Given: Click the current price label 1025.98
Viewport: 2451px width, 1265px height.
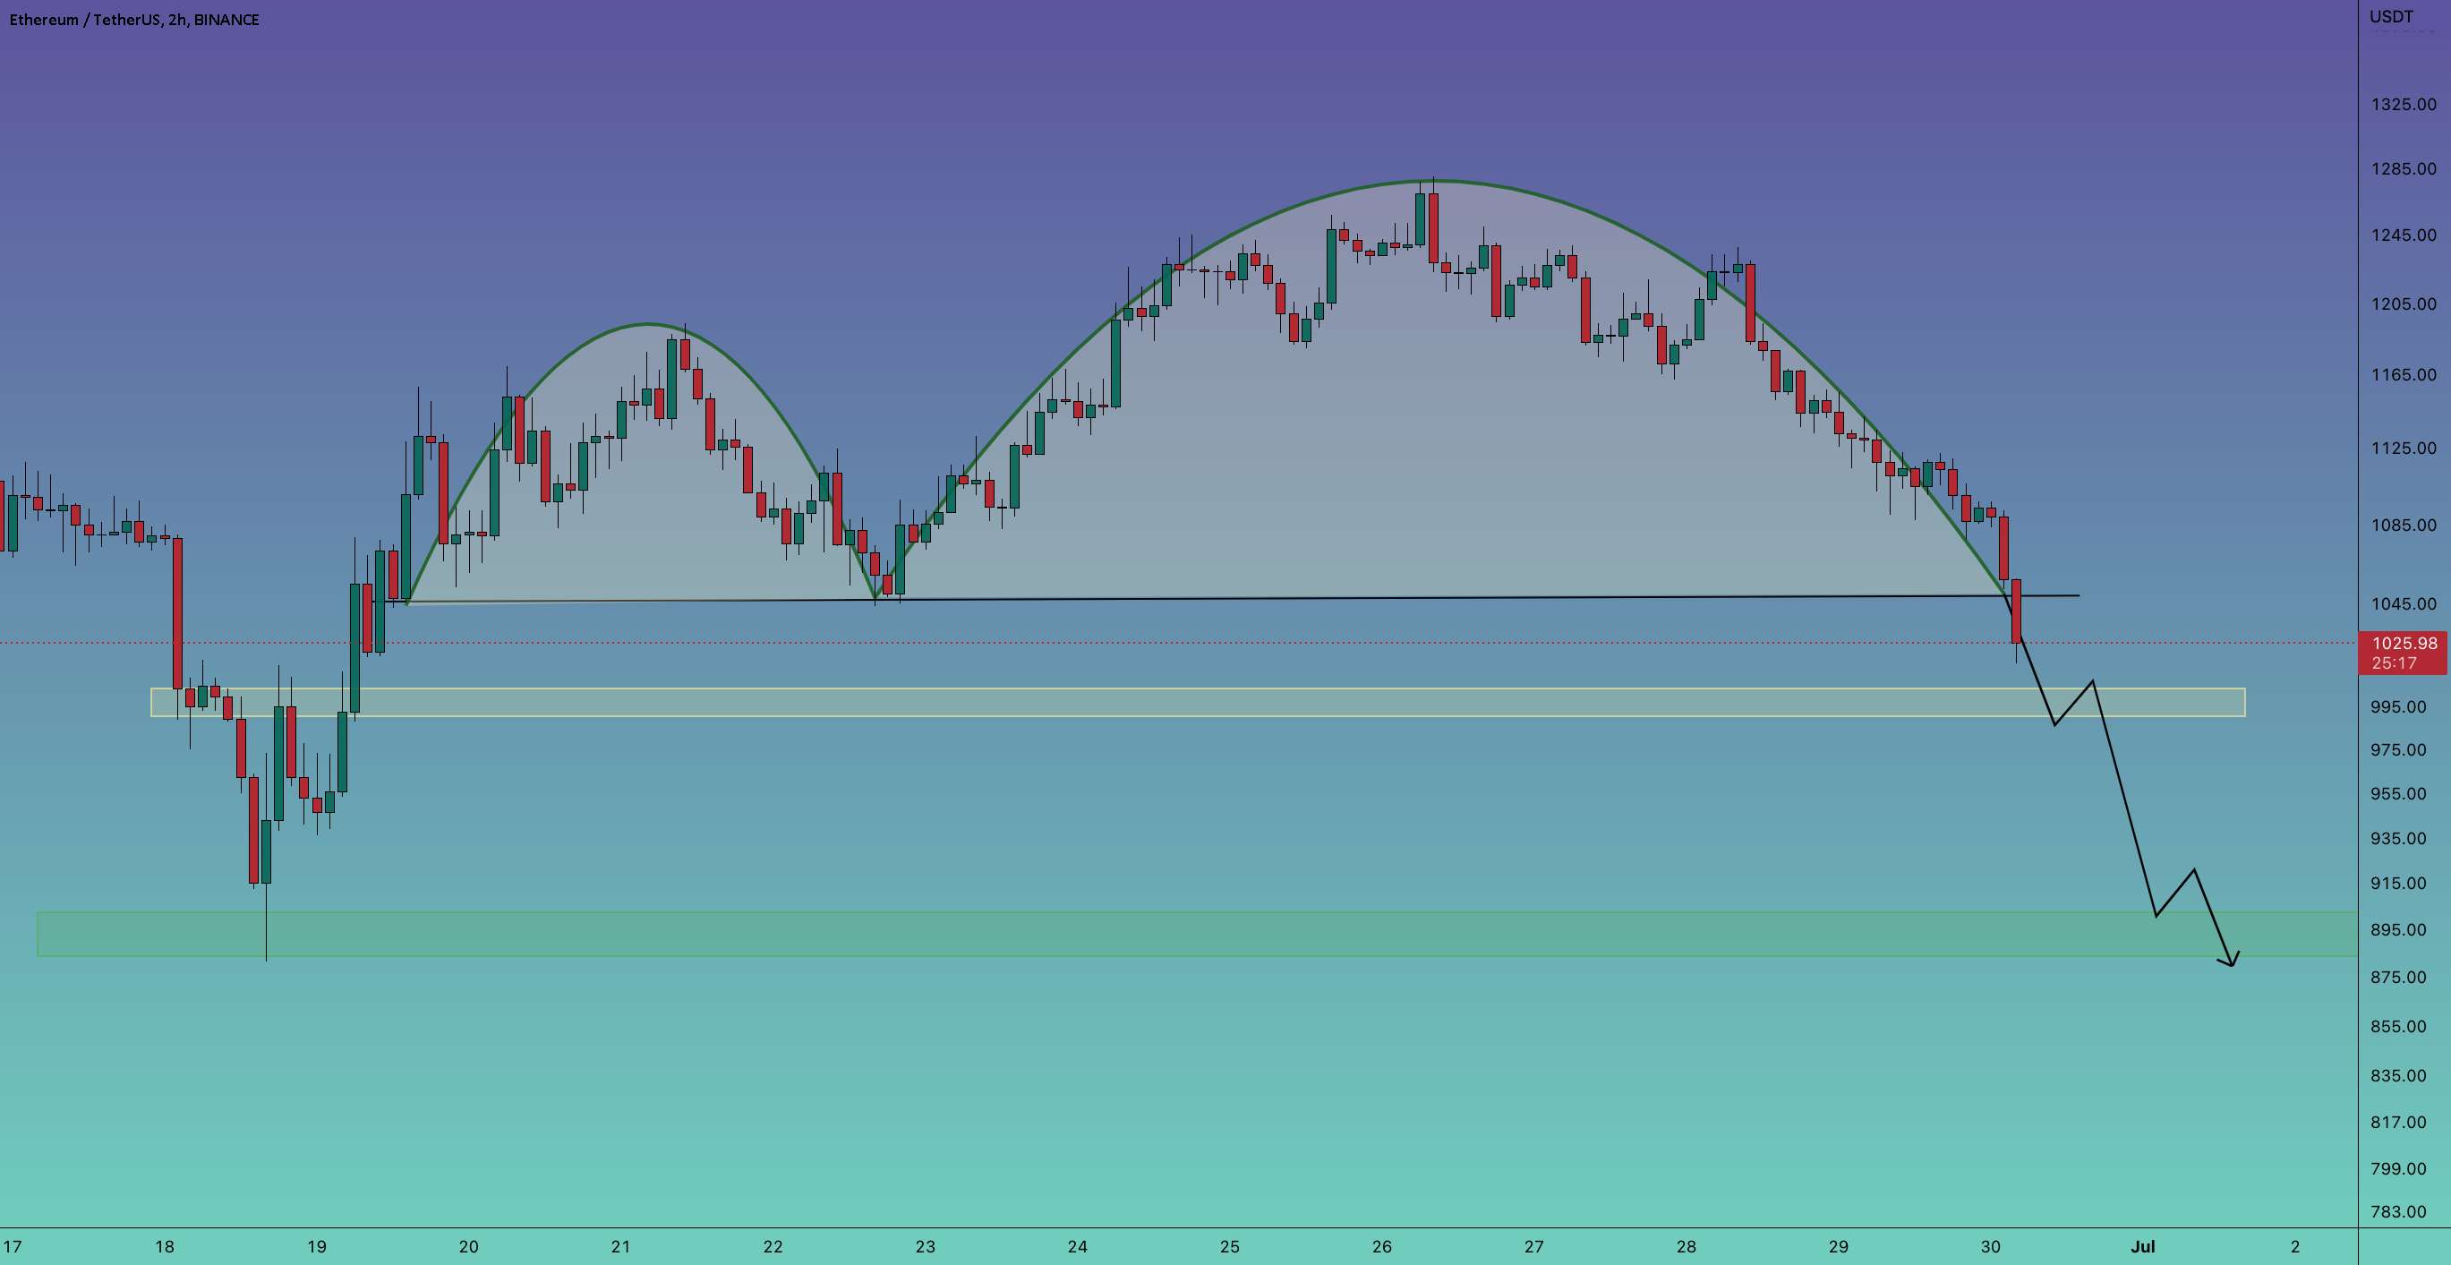Looking at the screenshot, I should 2404,644.
